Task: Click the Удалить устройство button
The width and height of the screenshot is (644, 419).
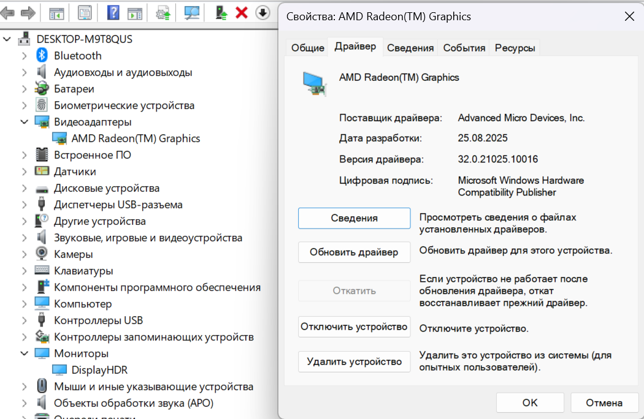Action: (x=354, y=361)
